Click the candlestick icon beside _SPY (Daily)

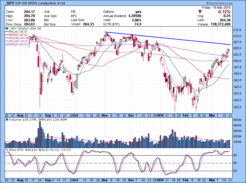(x=7, y=29)
